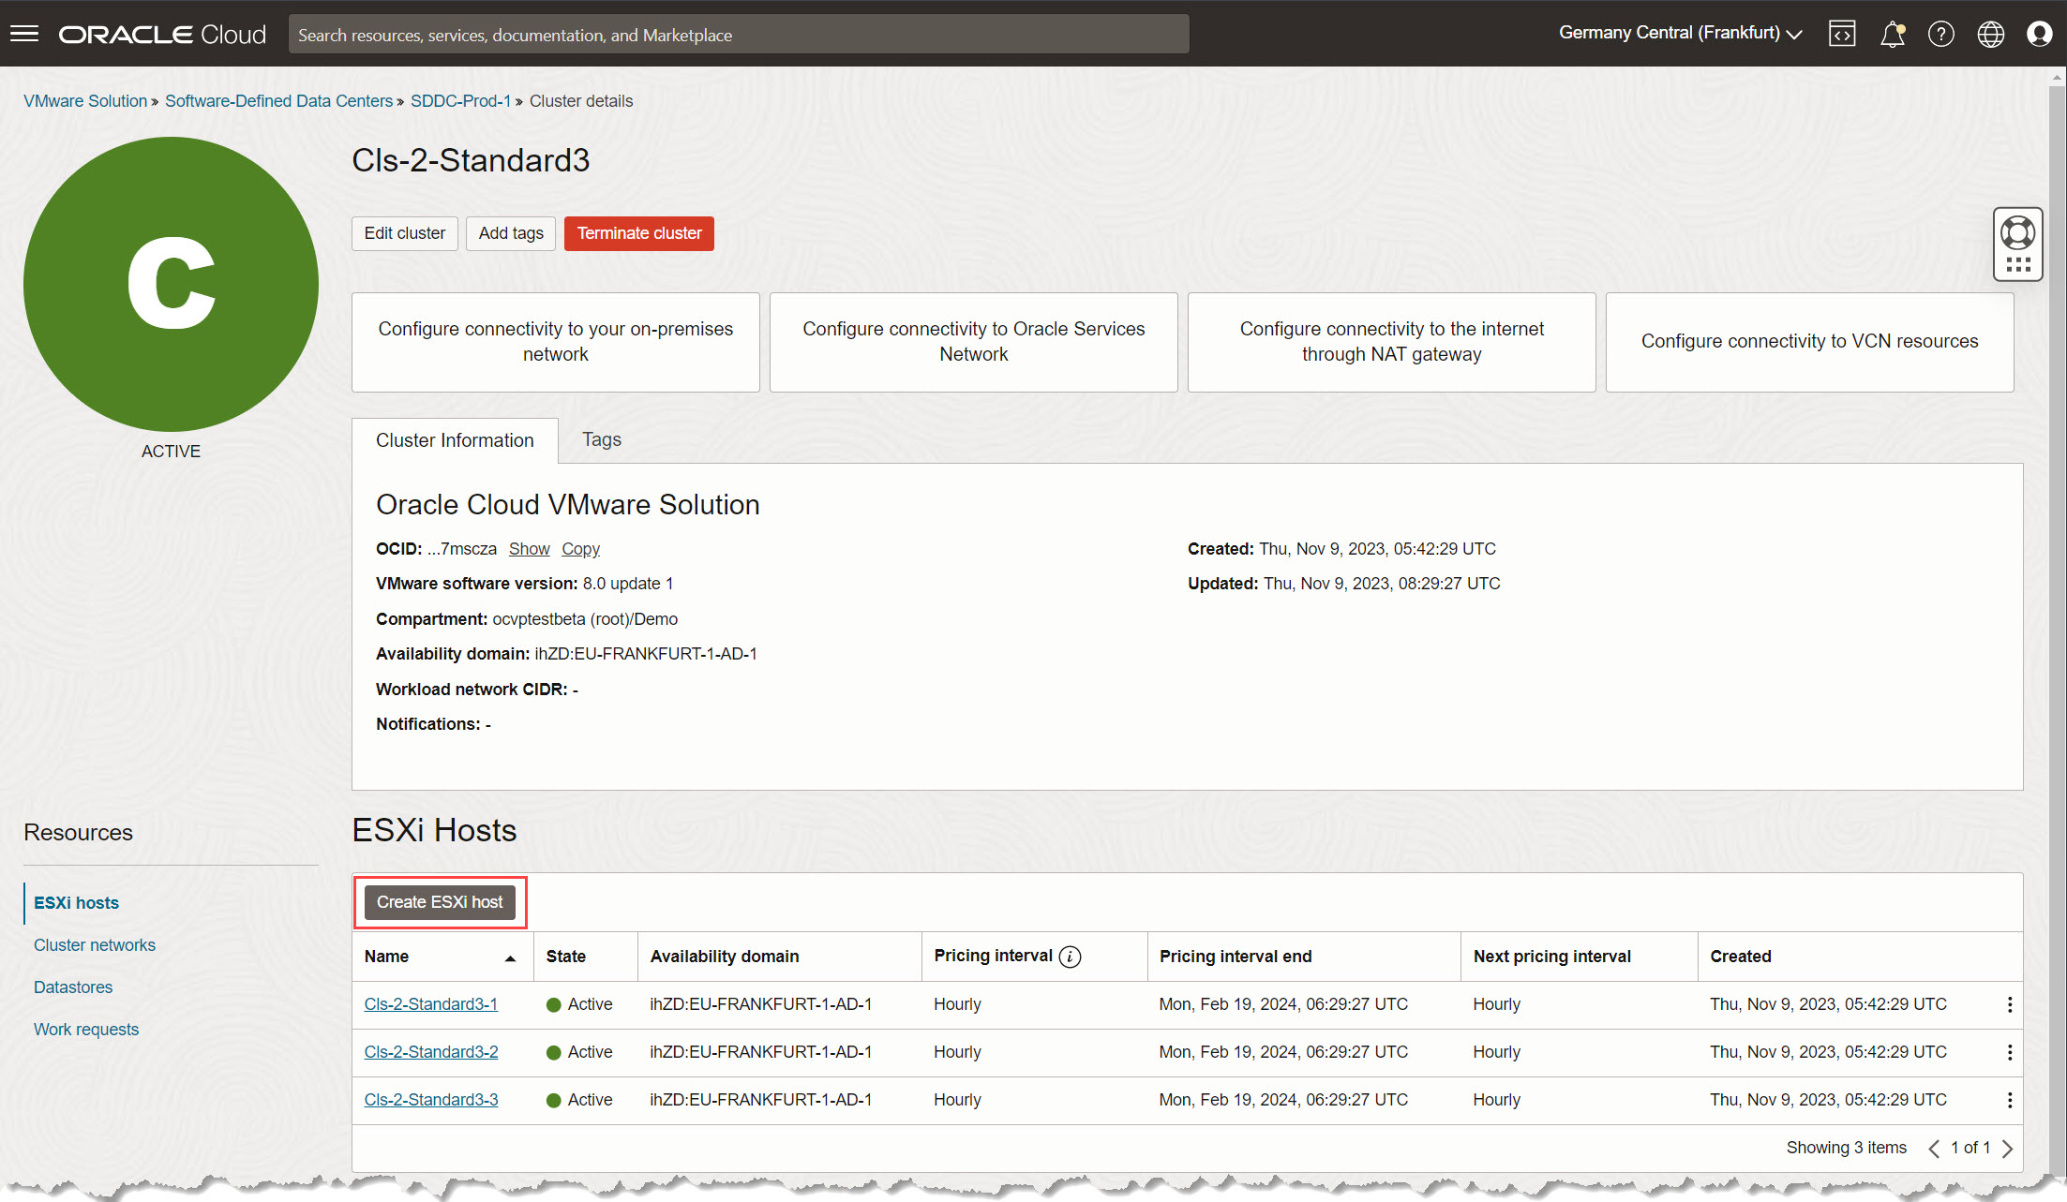Copy the OCID
The image size is (2067, 1202).
point(580,549)
